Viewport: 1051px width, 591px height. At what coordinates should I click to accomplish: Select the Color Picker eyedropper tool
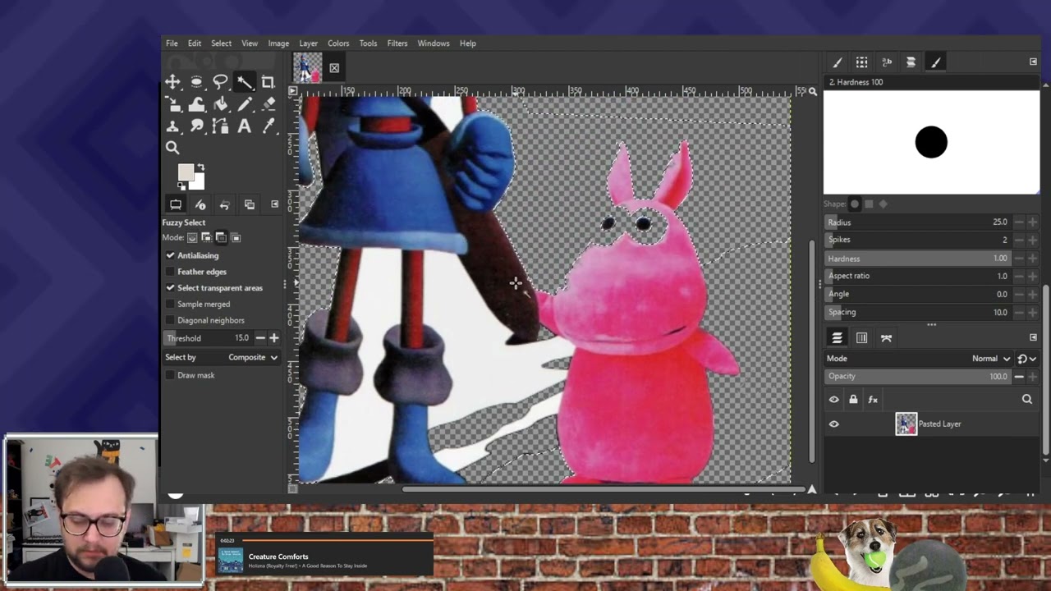tap(268, 126)
